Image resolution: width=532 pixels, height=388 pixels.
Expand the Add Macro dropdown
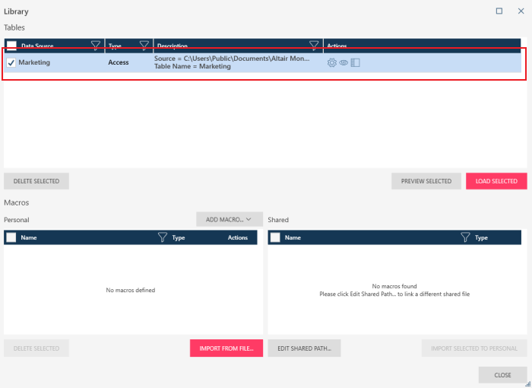(229, 219)
